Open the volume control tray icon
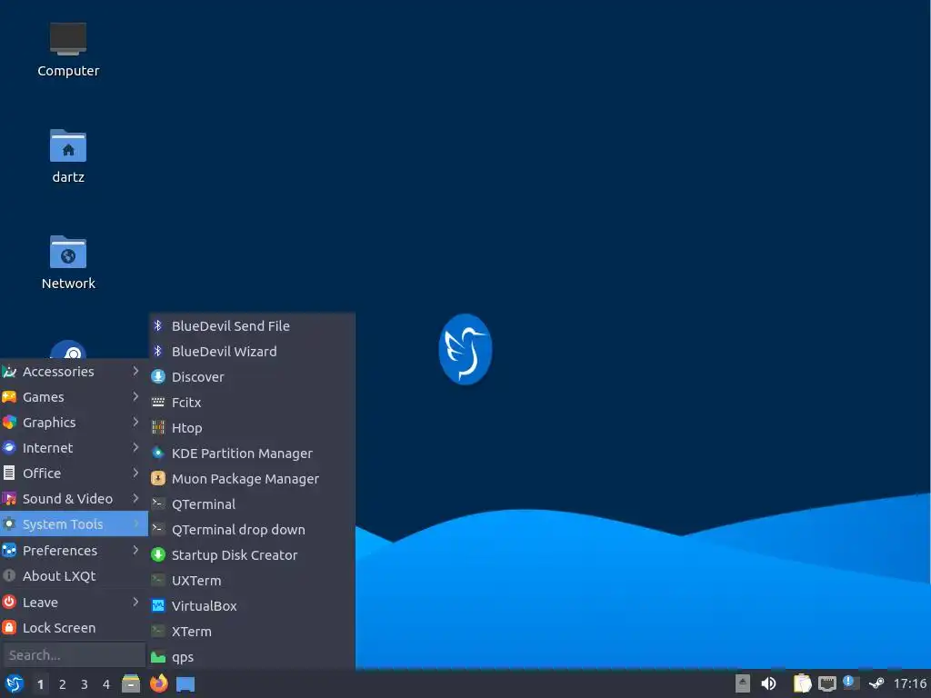Image resolution: width=931 pixels, height=698 pixels. pos(768,683)
